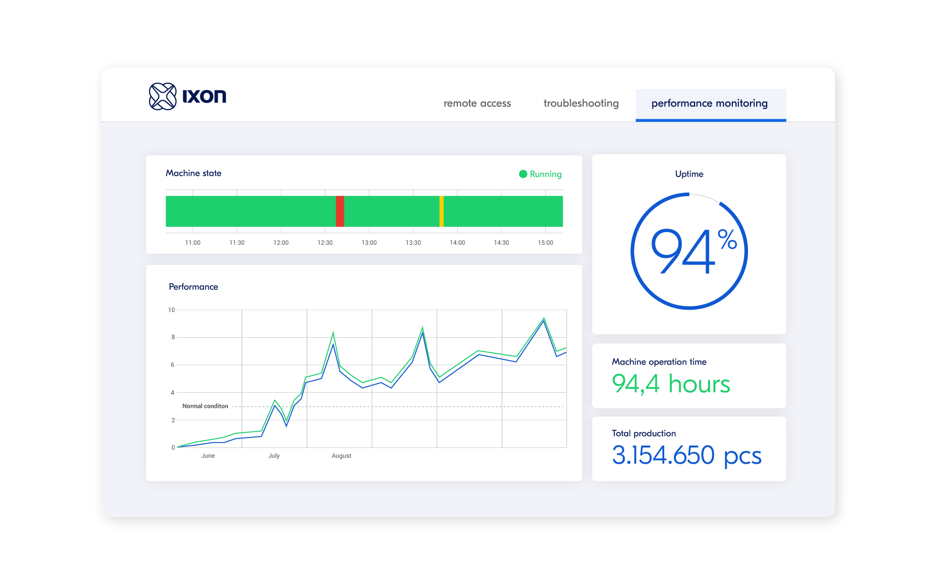
Task: Click the Total production card
Action: tap(689, 448)
